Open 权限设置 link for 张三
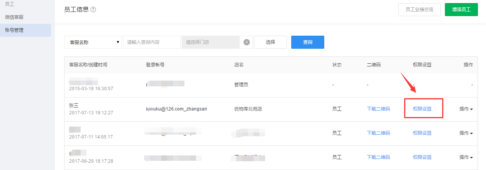This screenshot has height=170, width=486. [x=422, y=109]
